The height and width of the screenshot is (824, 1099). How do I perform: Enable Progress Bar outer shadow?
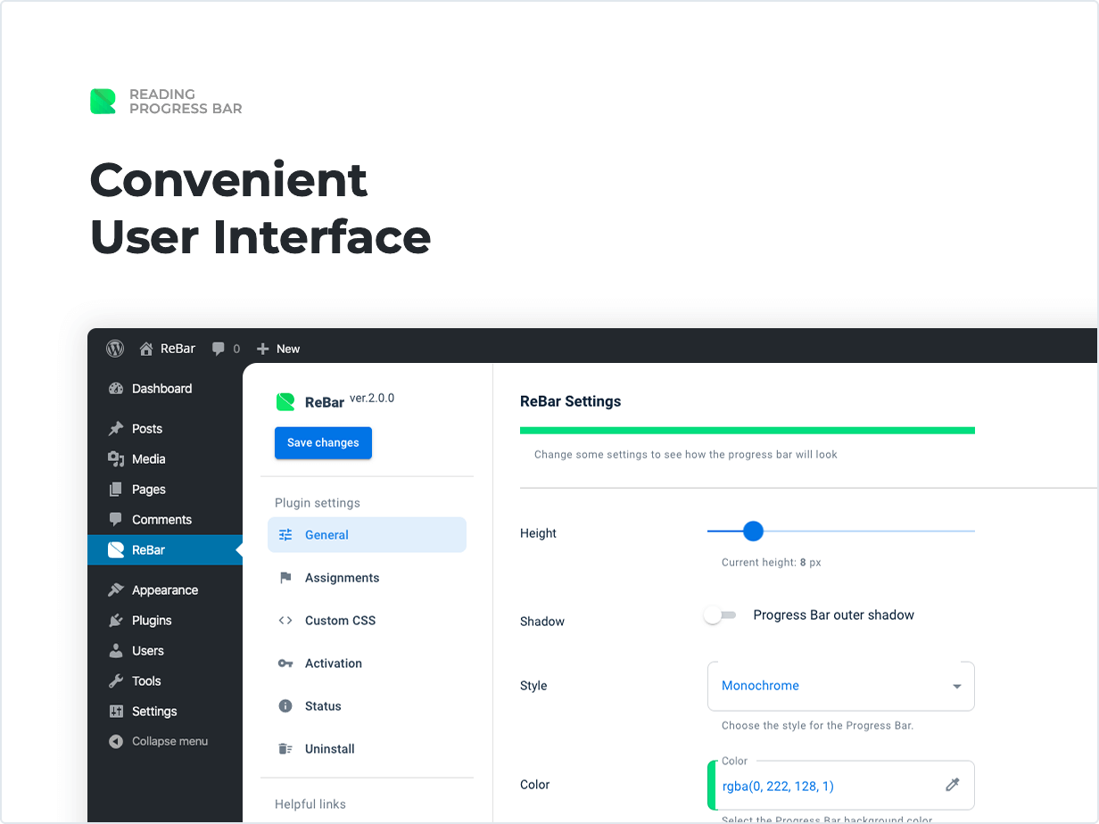(719, 614)
